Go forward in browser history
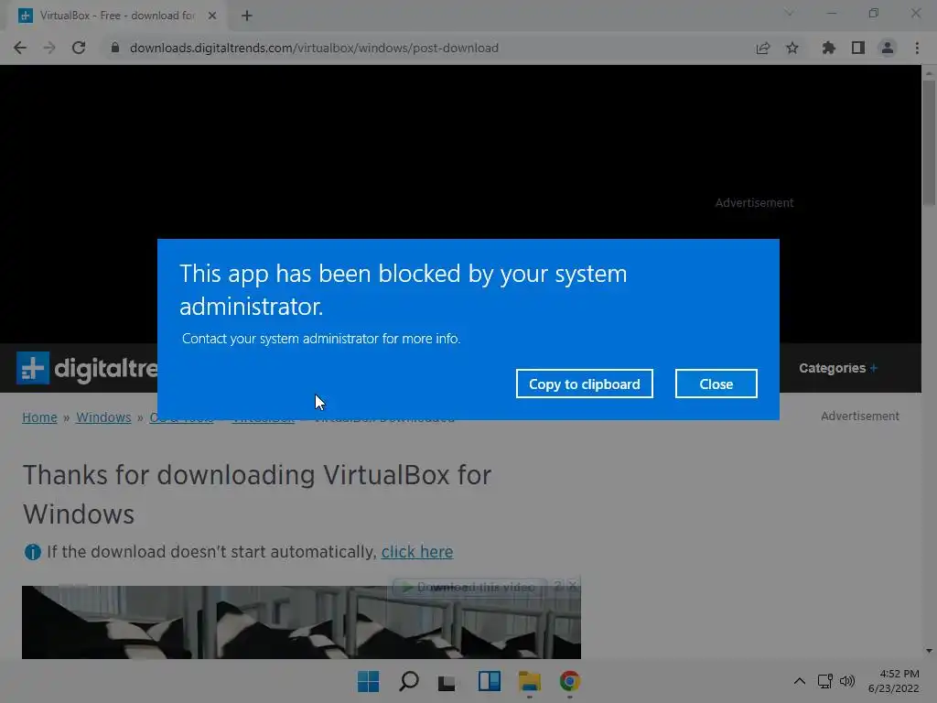The width and height of the screenshot is (937, 703). [49, 48]
